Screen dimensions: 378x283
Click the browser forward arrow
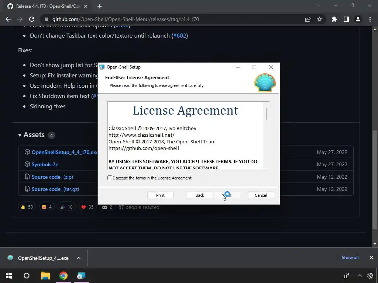click(x=20, y=19)
